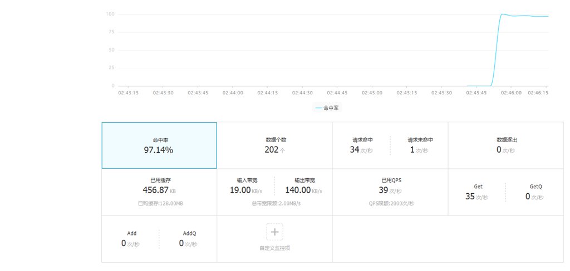Image resolution: width=570 pixels, height=271 pixels.
Task: Toggle the 命中率 legend series in the chart
Action: 327,108
